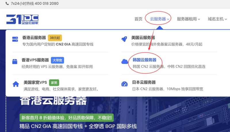Click banner heading 香港云服务器
This screenshot has width=230, height=132.
[53, 101]
